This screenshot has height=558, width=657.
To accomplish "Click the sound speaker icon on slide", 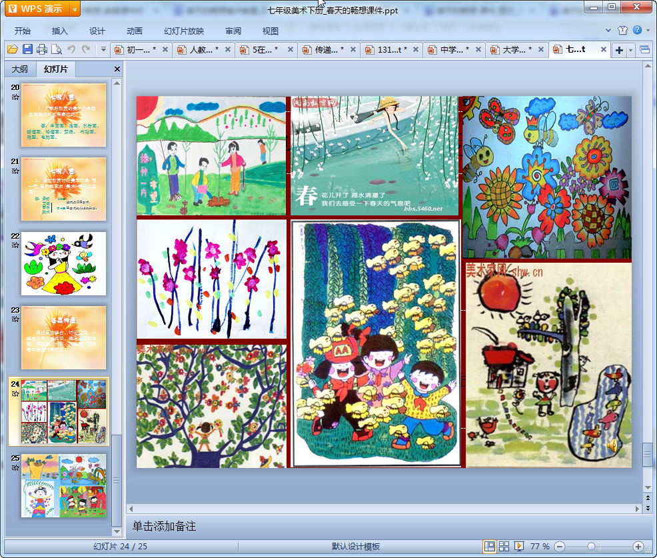I will click(612, 445).
